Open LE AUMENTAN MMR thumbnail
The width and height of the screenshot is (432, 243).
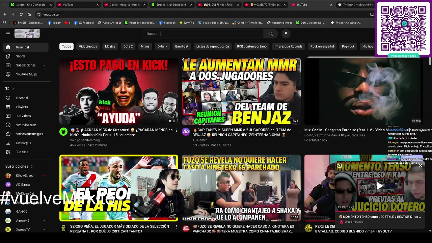pos(241,91)
